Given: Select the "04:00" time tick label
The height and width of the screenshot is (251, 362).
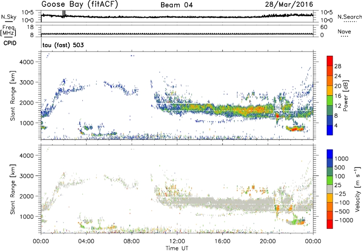Looking at the screenshot, I should coord(86,241).
